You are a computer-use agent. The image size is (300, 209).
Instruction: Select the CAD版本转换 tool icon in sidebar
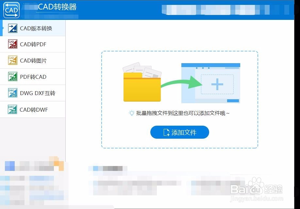(x=12, y=28)
